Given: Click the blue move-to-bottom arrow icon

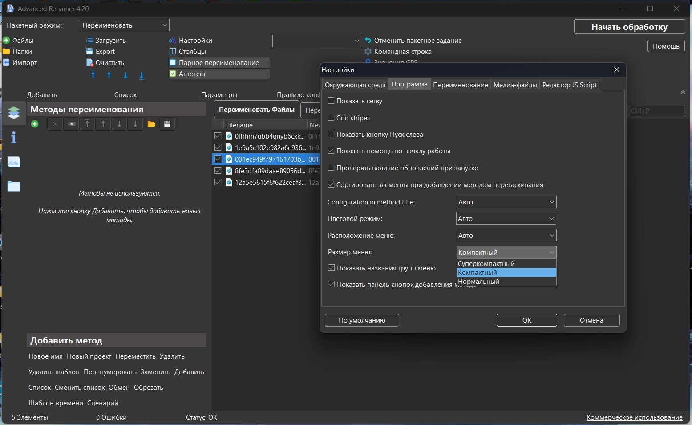Looking at the screenshot, I should tap(142, 75).
